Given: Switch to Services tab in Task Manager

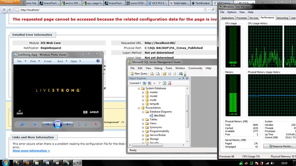Looking at the screenshot, I should coord(253,18).
